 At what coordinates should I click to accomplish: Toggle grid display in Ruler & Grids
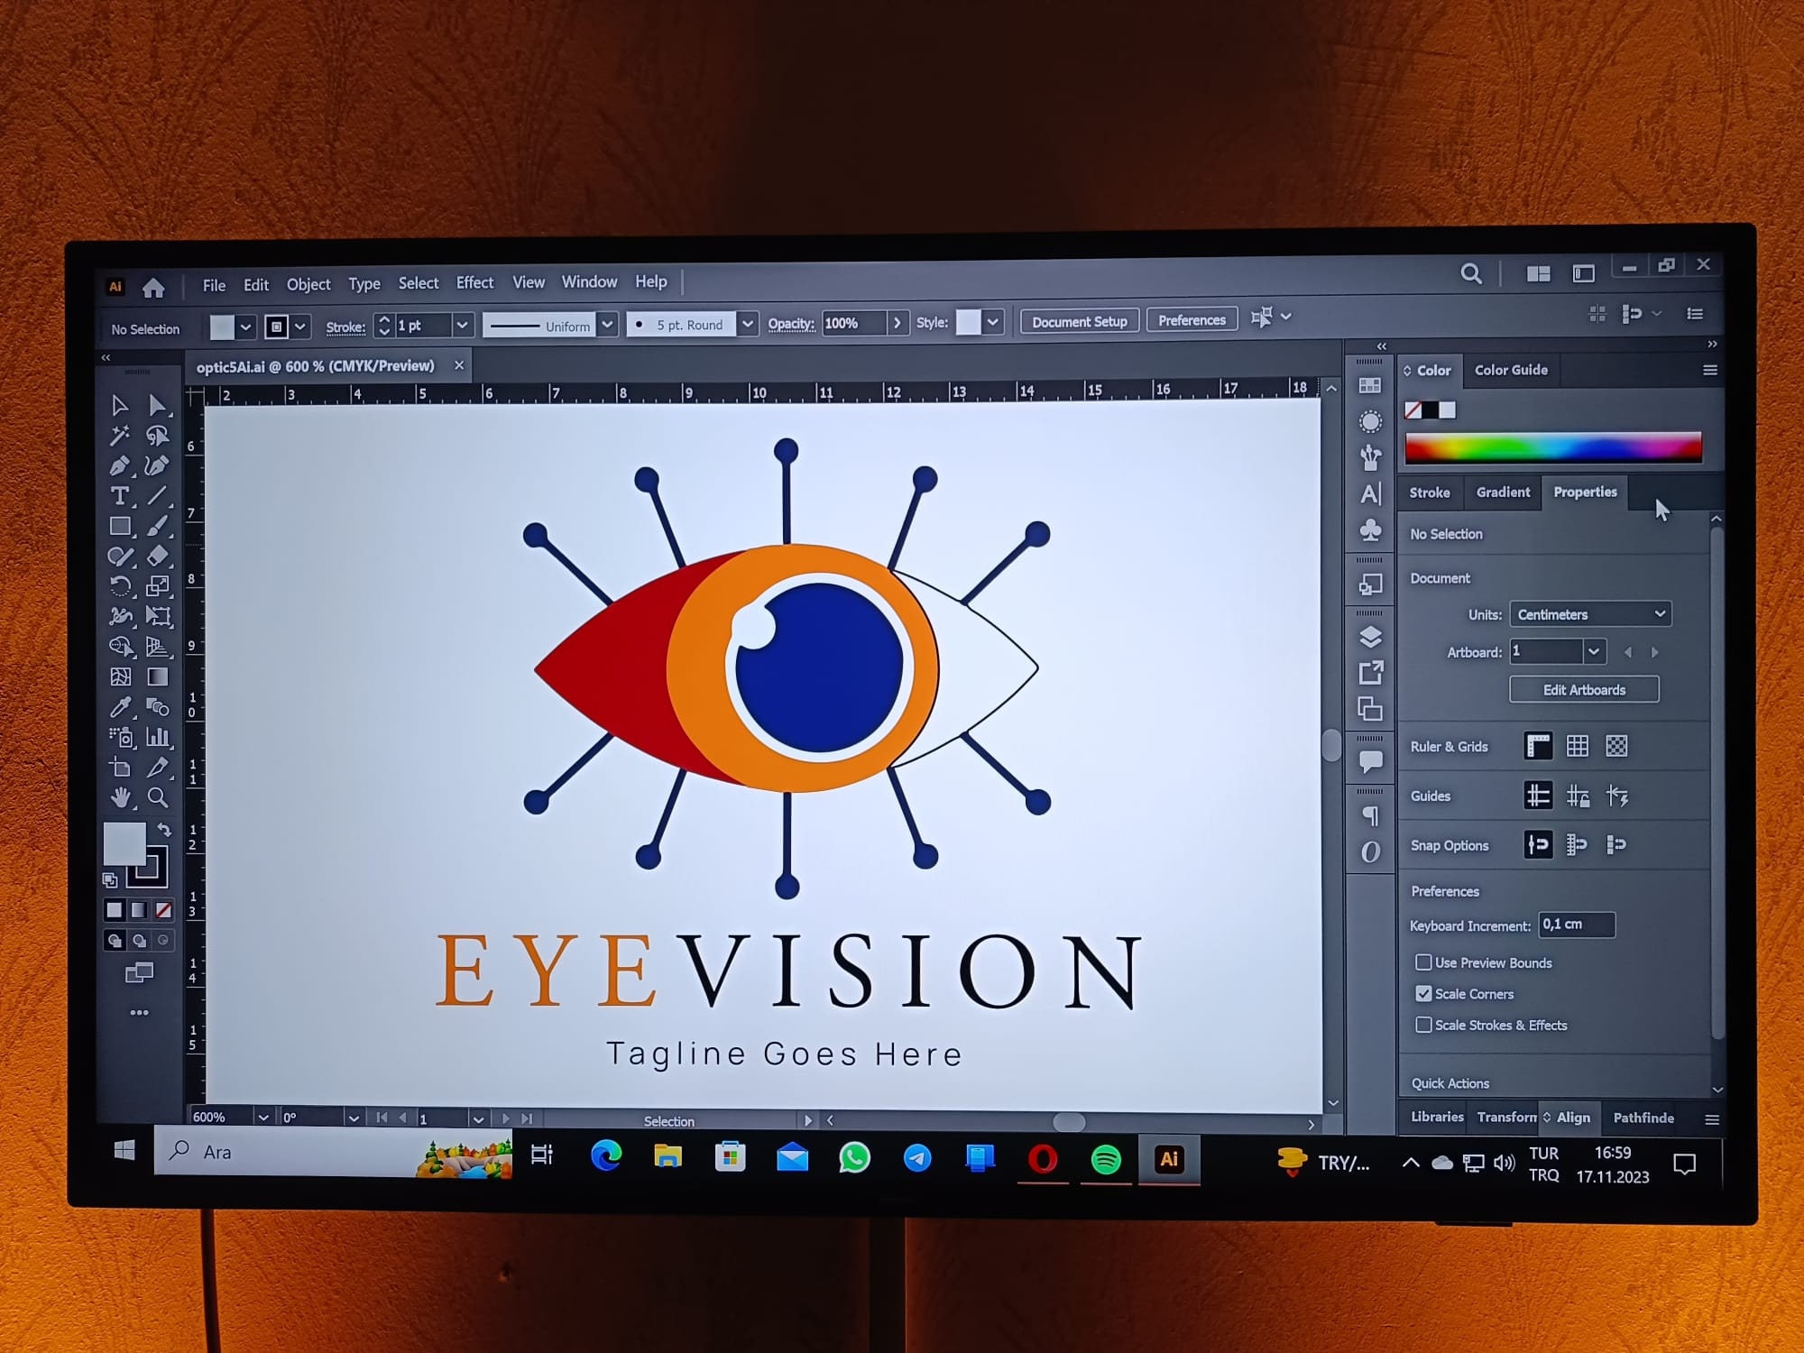point(1578,746)
